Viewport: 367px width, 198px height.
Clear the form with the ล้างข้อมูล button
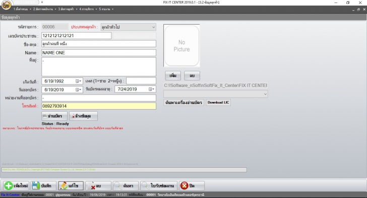[83, 116]
